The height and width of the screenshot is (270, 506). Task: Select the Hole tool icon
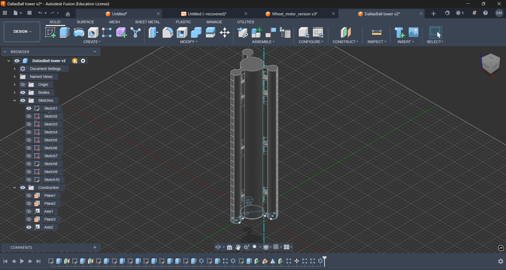93,32
